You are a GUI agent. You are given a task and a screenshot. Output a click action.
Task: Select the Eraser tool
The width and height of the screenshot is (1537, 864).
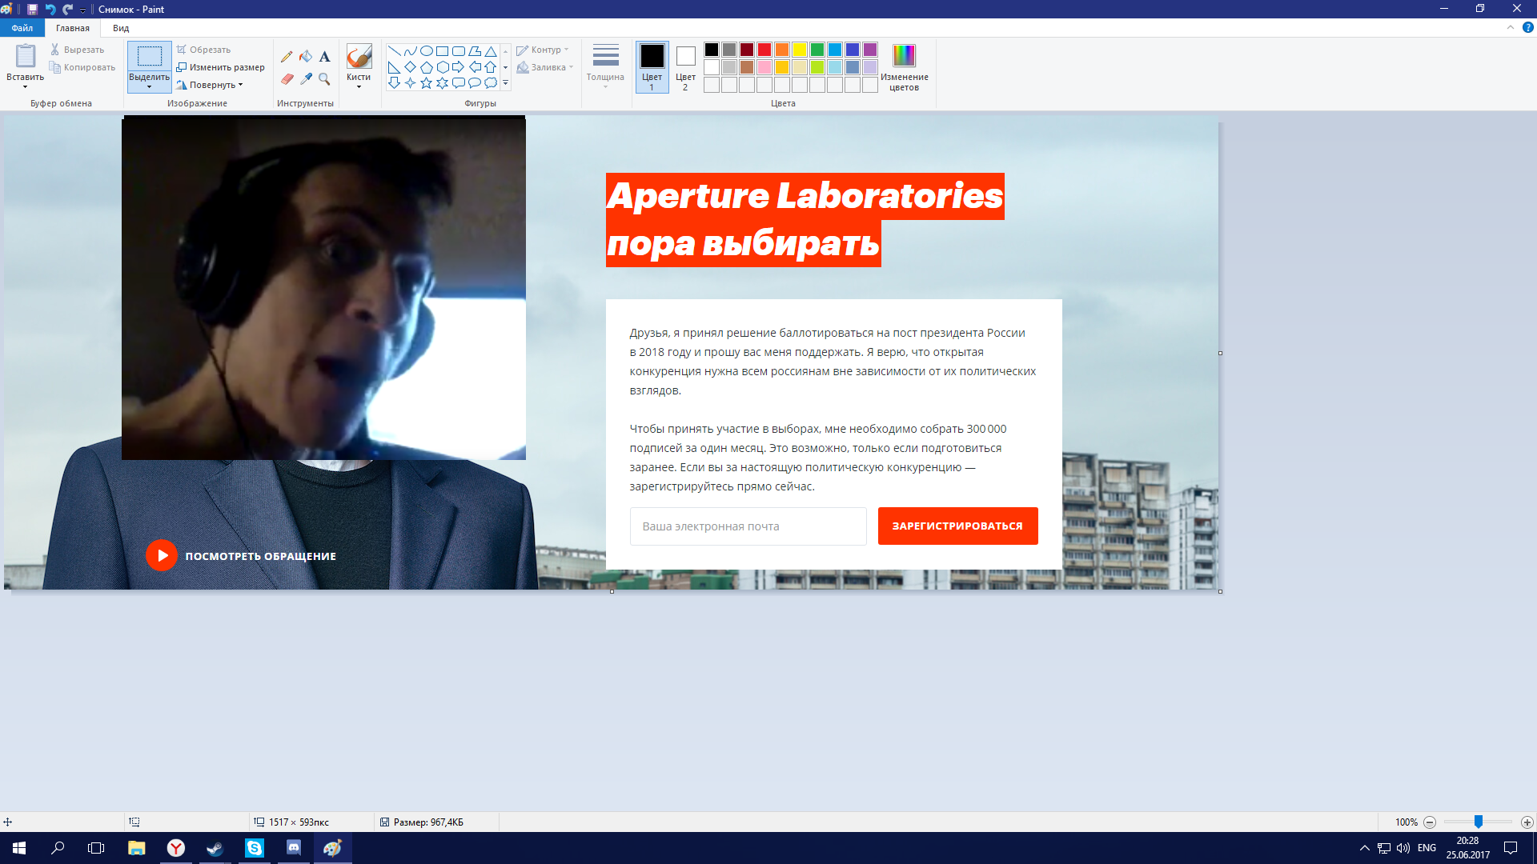pos(287,78)
